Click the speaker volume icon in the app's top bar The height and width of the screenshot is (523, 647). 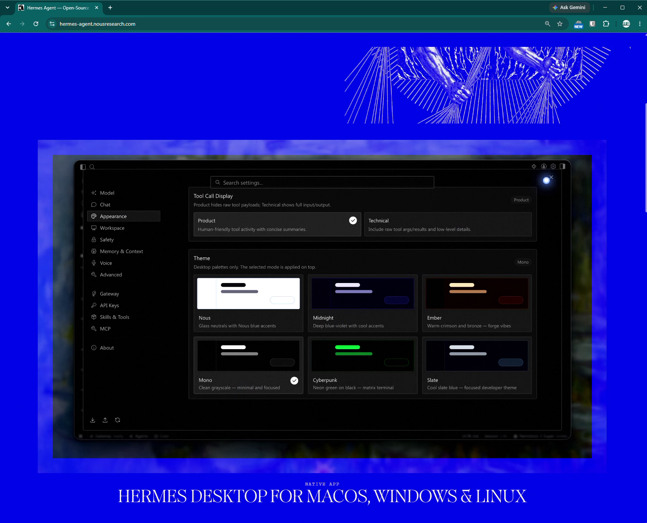[x=534, y=166]
